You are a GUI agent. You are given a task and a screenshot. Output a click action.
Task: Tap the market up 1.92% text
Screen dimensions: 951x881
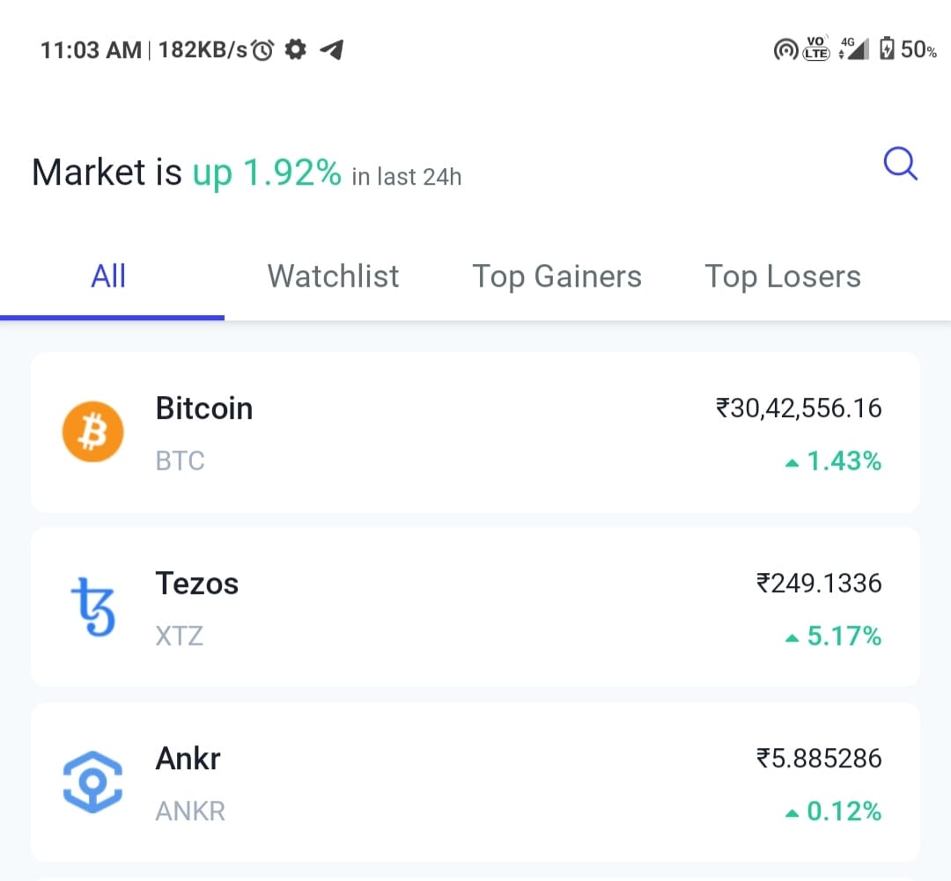pos(267,173)
